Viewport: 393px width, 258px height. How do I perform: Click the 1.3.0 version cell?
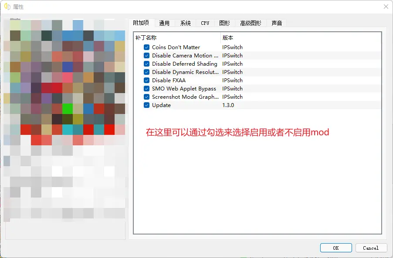[x=228, y=105]
